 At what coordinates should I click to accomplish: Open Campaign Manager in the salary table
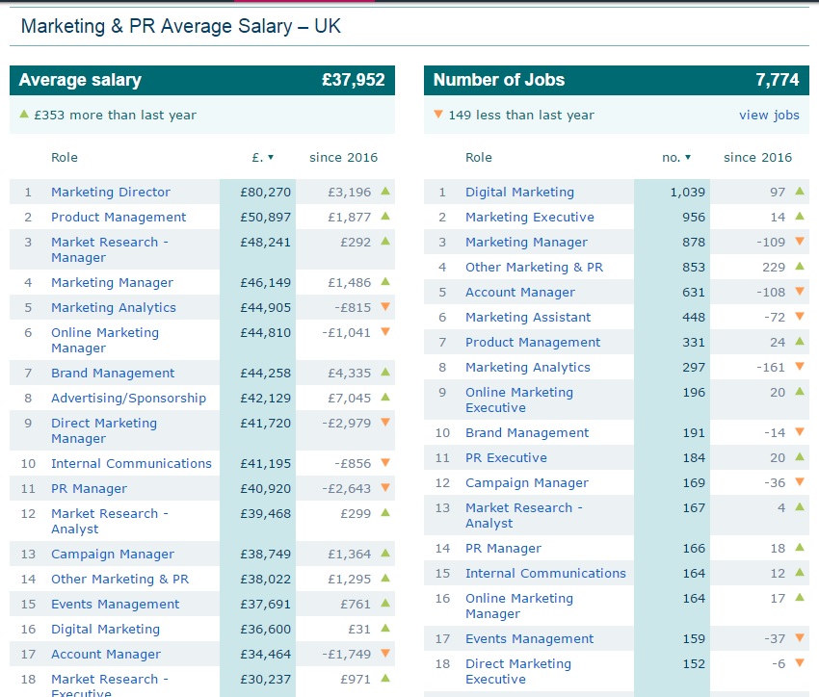[x=113, y=554]
